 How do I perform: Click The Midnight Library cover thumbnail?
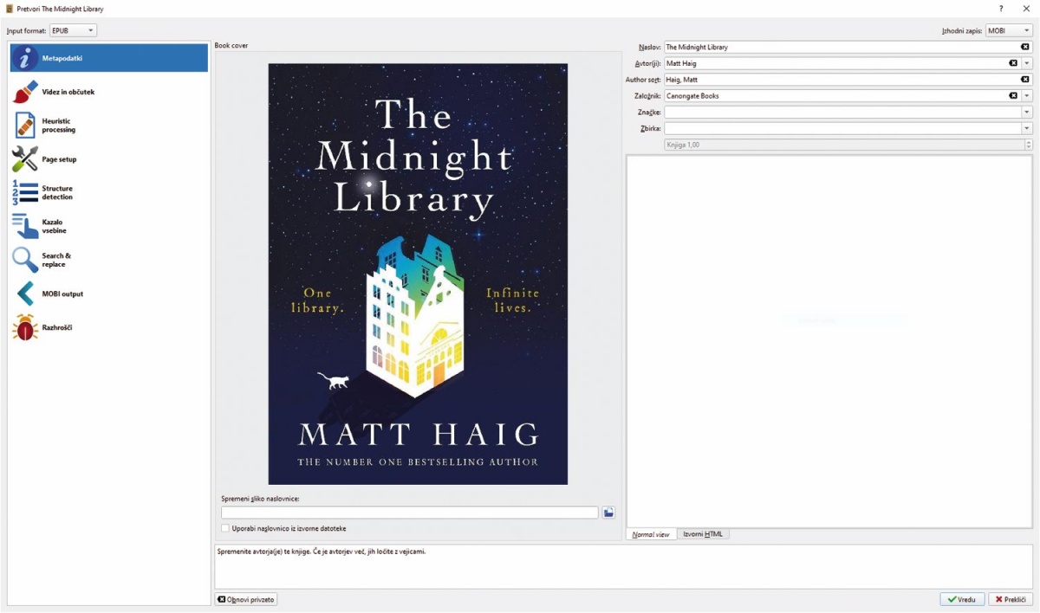[x=418, y=274]
